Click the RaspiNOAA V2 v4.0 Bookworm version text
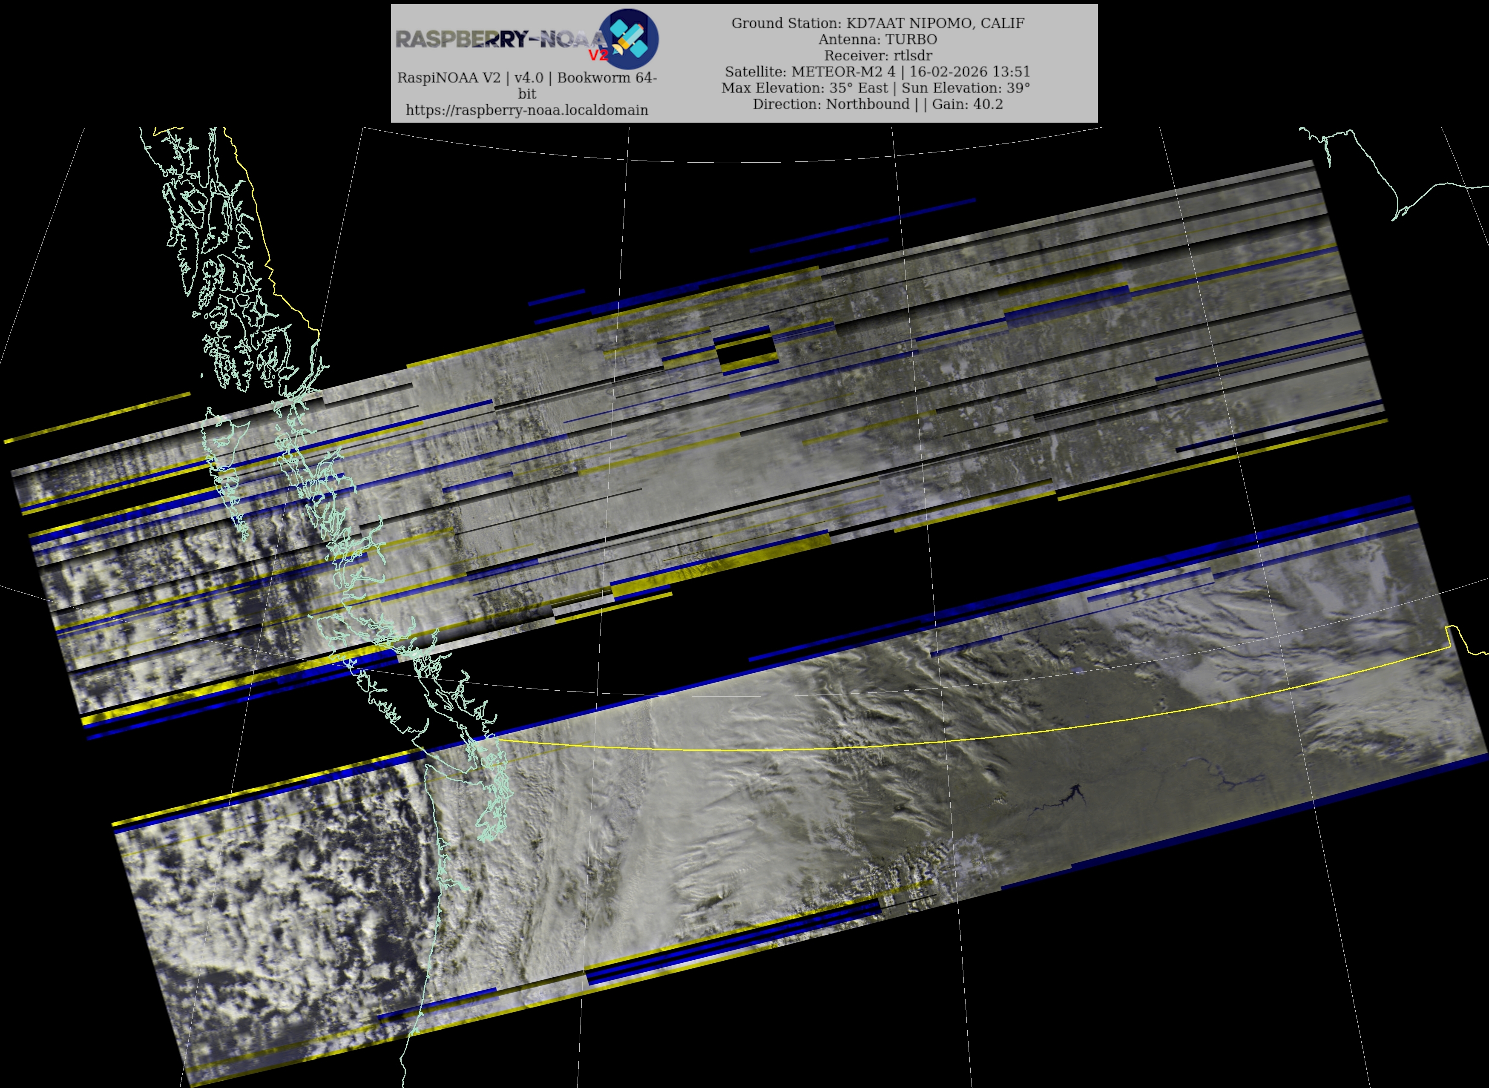 [x=527, y=78]
